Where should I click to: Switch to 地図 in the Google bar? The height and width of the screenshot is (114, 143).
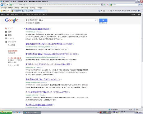(16, 15)
